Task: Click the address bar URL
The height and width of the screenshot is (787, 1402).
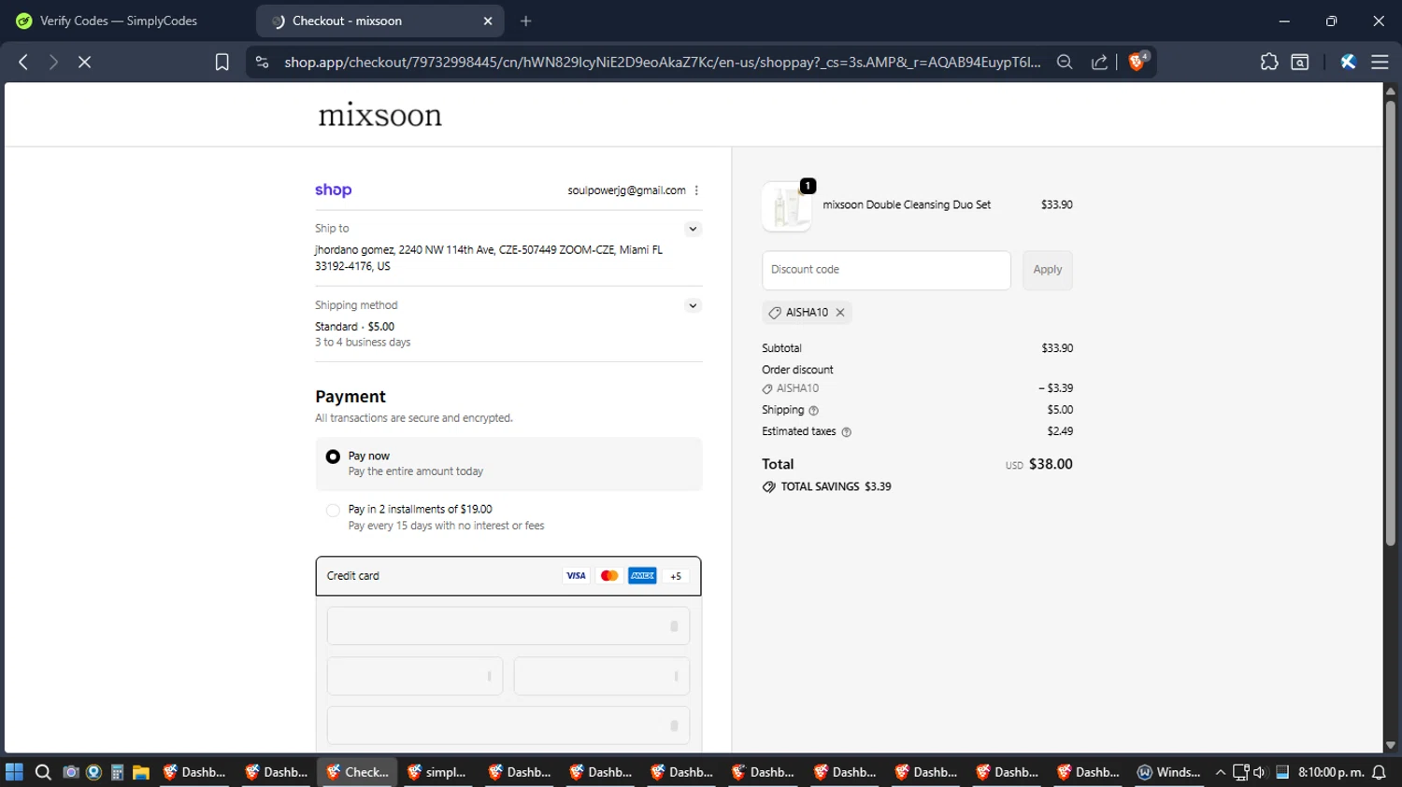Action: point(662,62)
